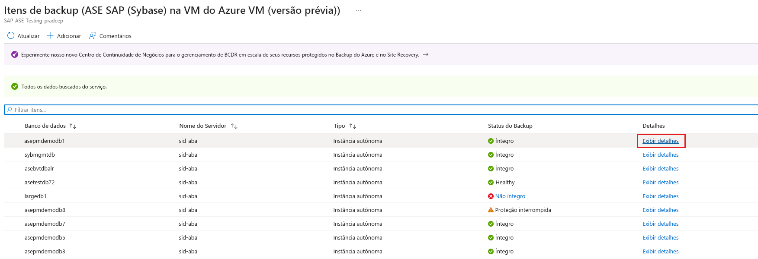Open Exibir detalhes for asepmdemodb3
The width and height of the screenshot is (758, 259).
(x=661, y=251)
